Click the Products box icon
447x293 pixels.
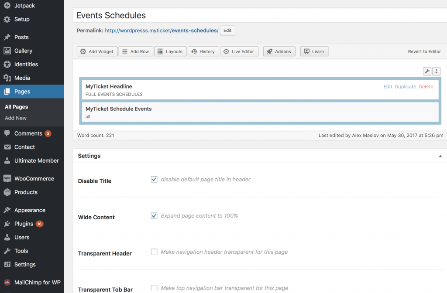(x=7, y=192)
